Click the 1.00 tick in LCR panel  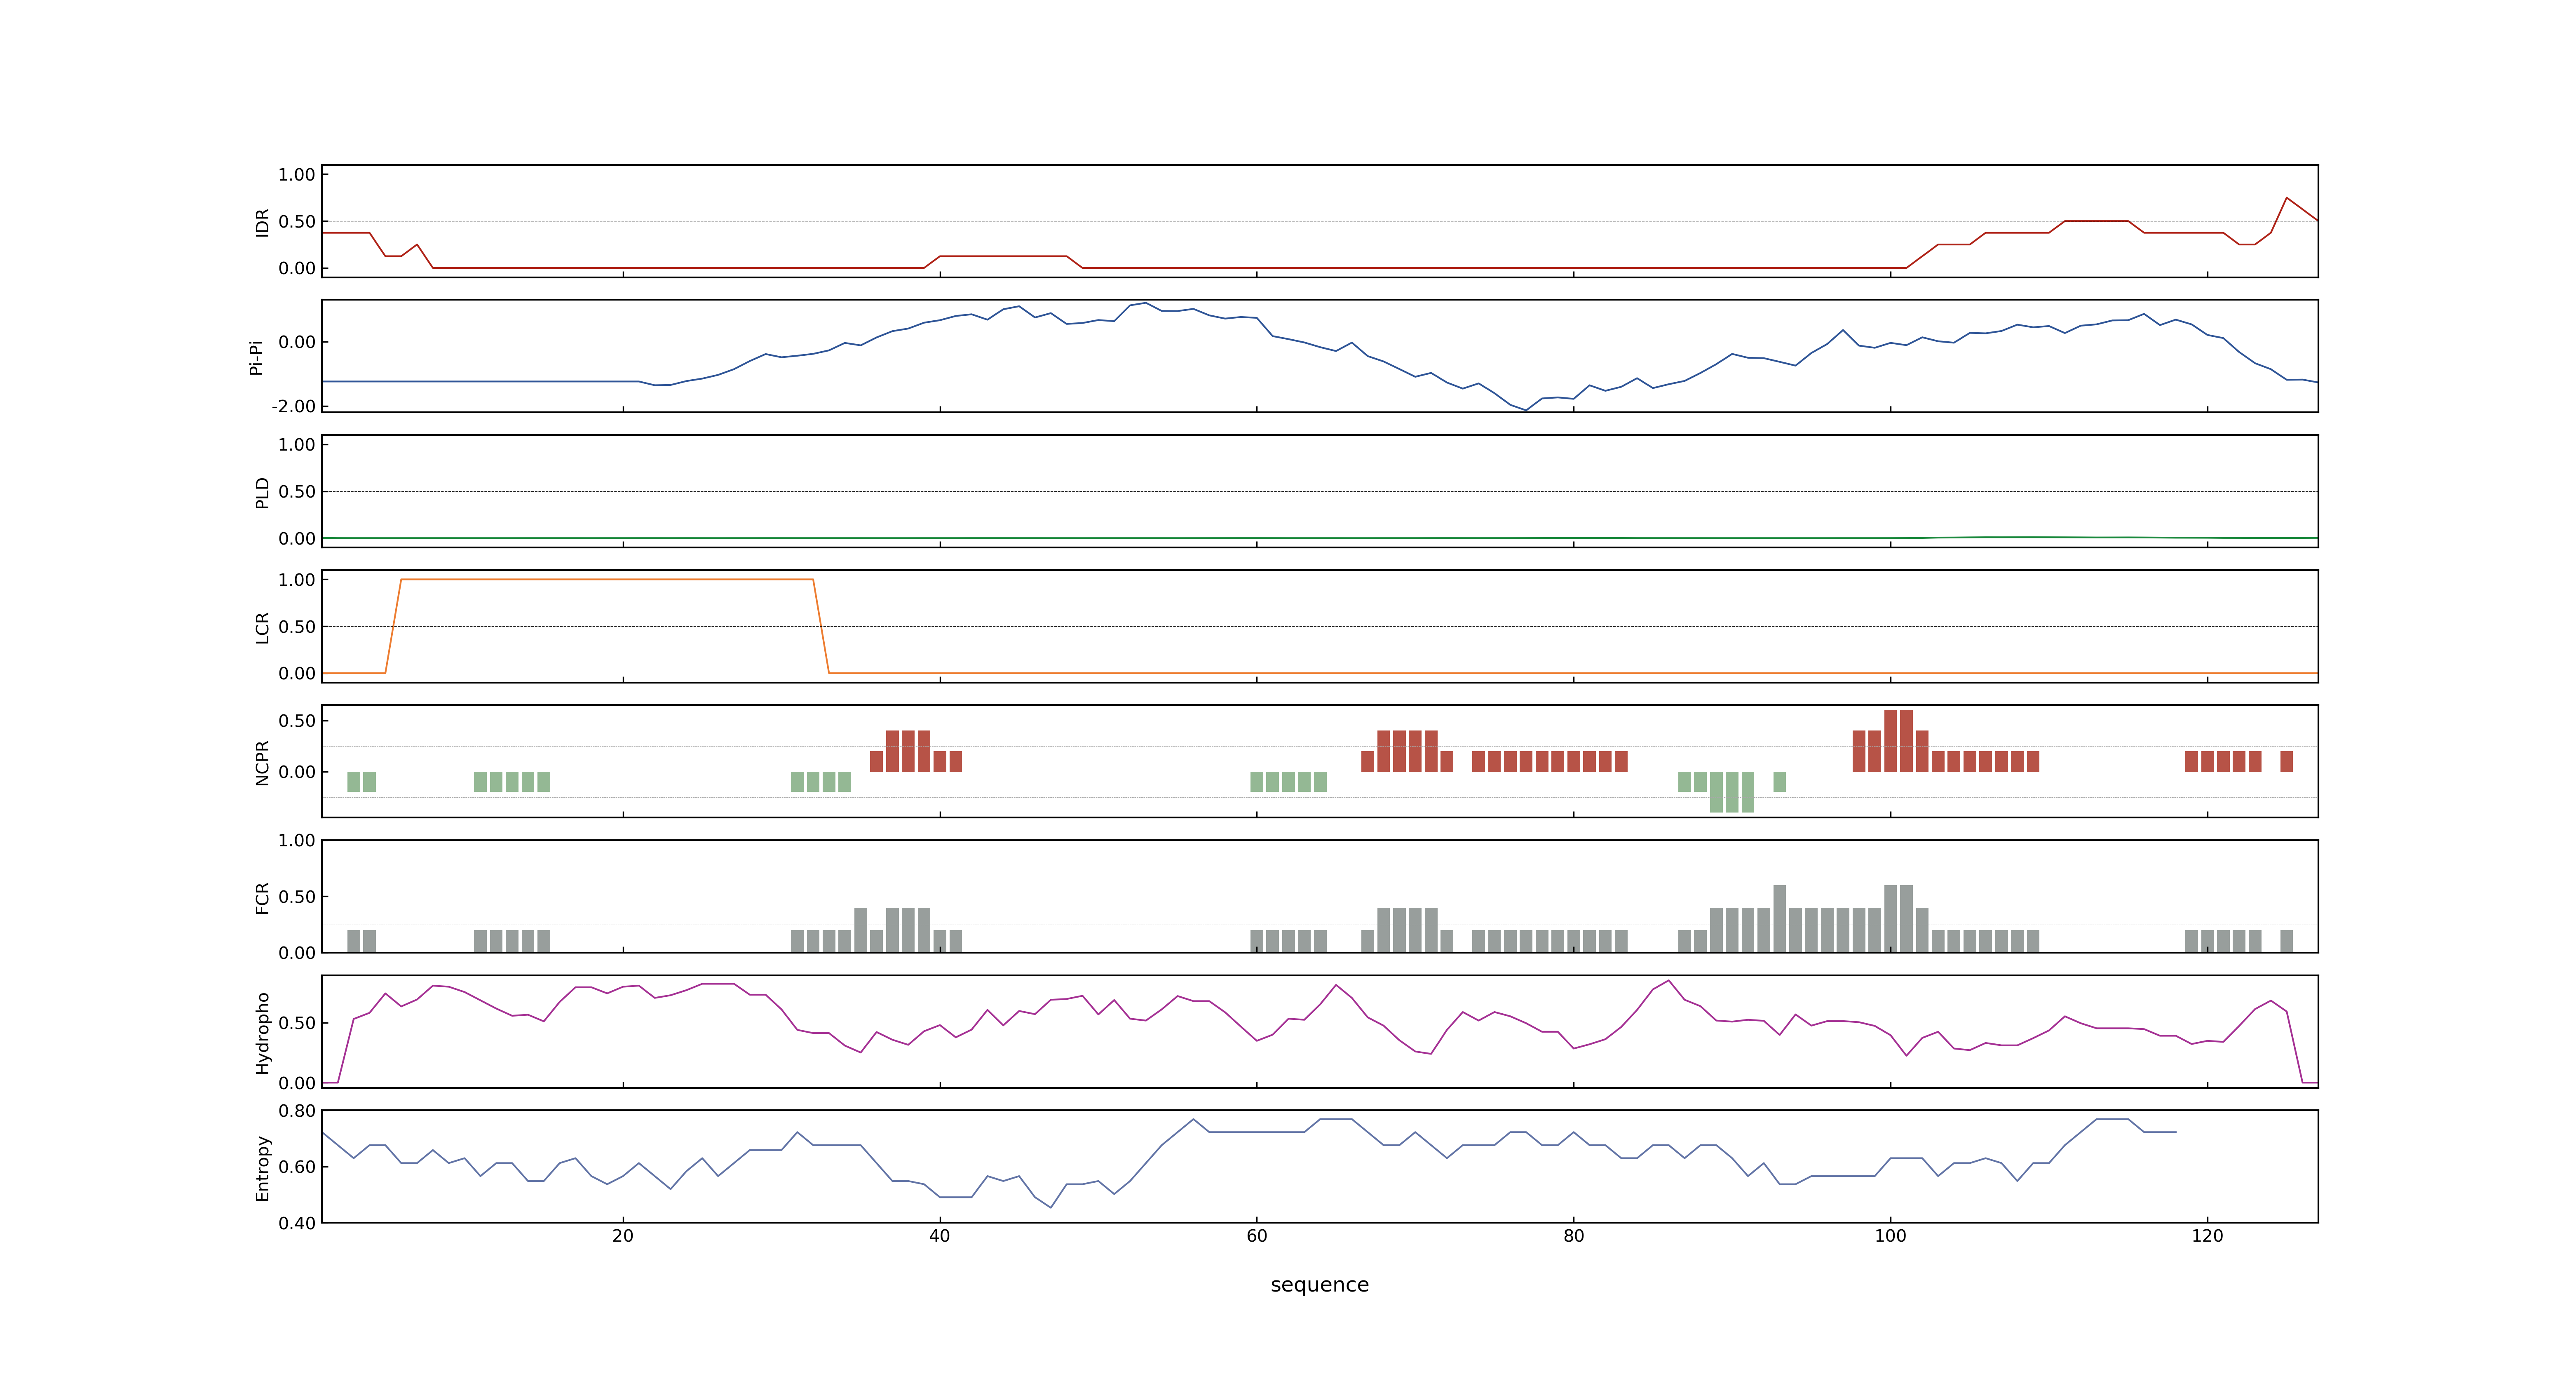tap(297, 579)
